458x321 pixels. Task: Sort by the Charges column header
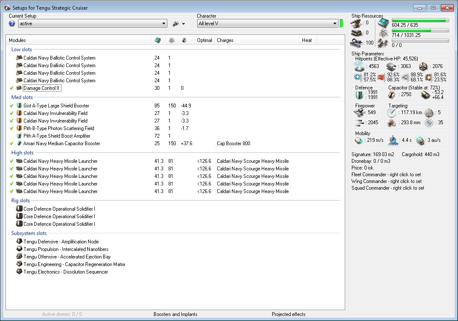(x=257, y=40)
